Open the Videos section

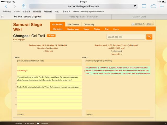click(x=86, y=29)
